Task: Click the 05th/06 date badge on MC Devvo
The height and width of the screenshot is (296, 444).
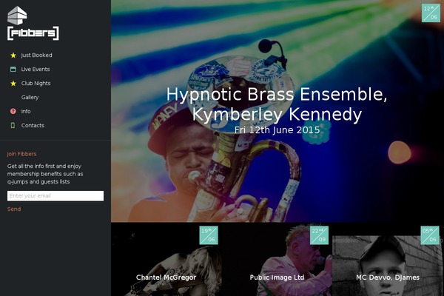Action: coord(430,235)
